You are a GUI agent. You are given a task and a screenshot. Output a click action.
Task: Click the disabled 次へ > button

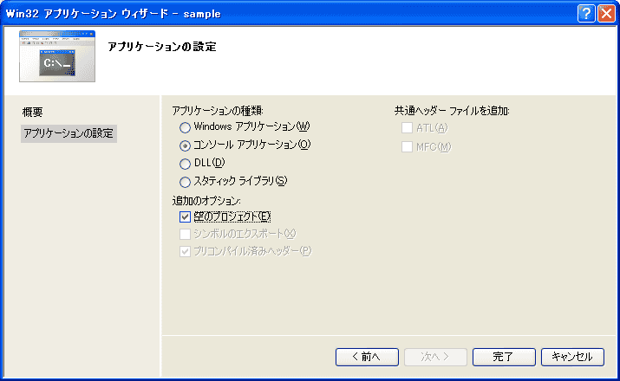[x=435, y=357]
